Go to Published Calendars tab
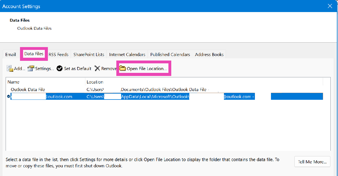This screenshot has height=176, width=338. (170, 54)
